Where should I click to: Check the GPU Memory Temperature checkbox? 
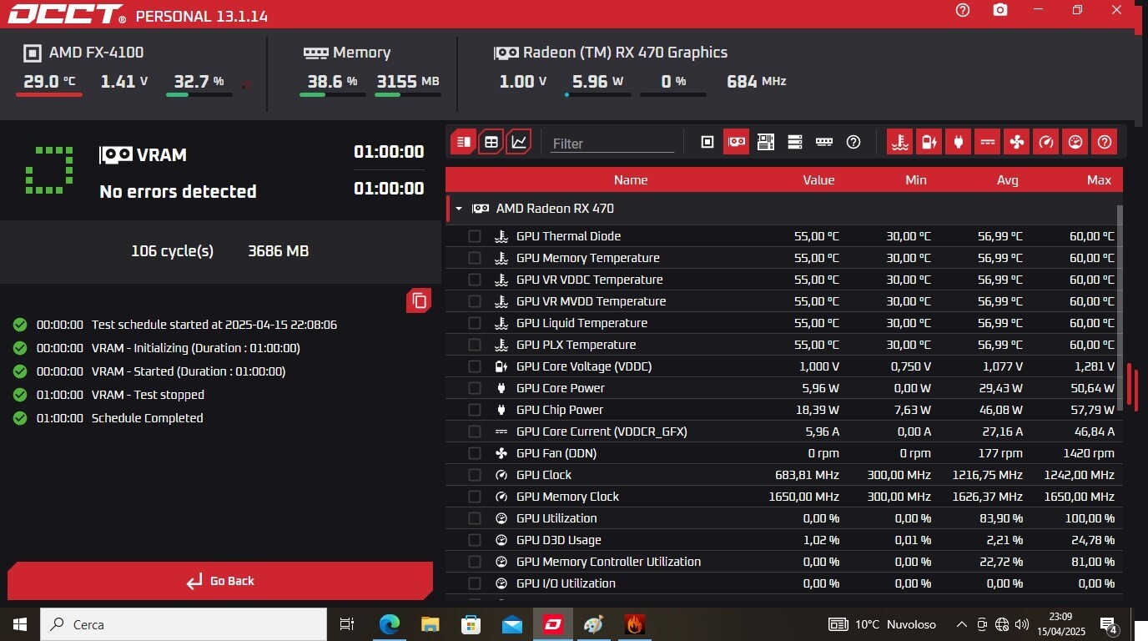(475, 258)
